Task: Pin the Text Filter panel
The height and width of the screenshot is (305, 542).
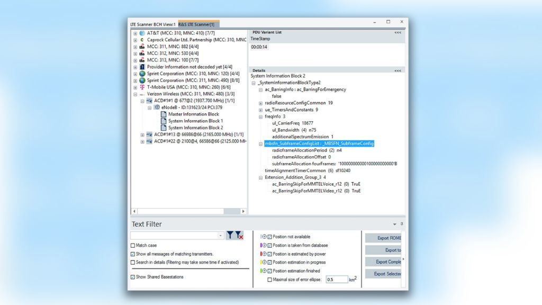Action: click(x=402, y=224)
